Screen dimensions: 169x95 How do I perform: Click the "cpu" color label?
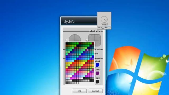pos(98,78)
